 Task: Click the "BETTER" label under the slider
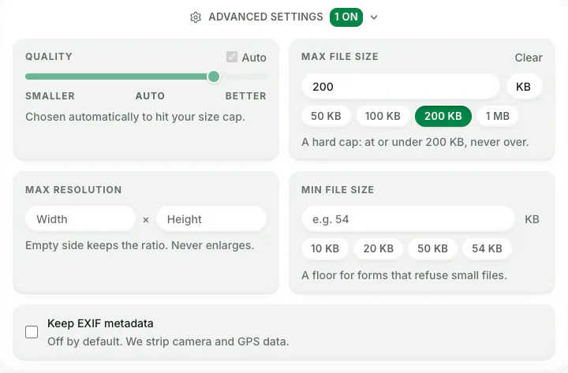245,96
